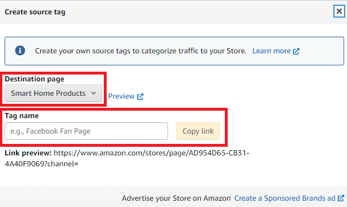Click the Tag name field label

click(22, 116)
